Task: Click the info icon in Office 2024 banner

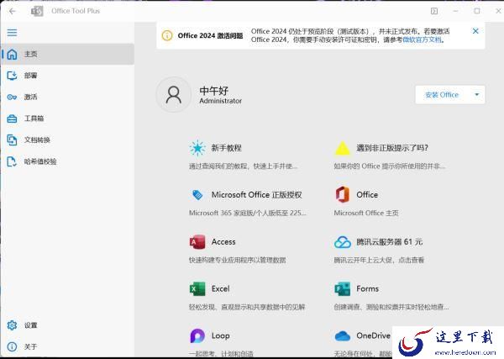Action: coord(167,35)
